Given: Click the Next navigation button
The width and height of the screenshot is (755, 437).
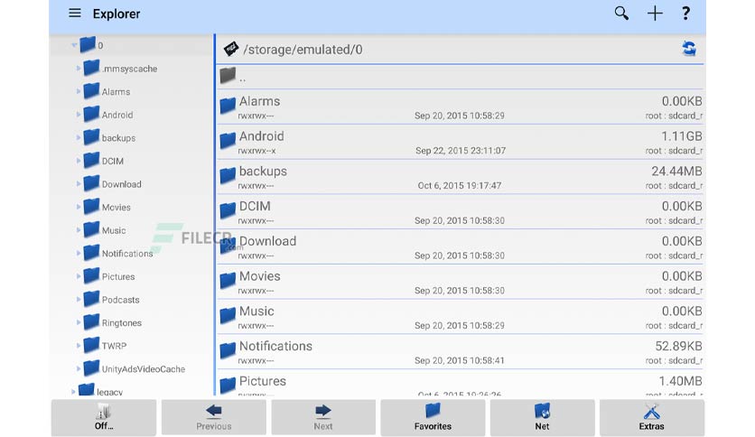Looking at the screenshot, I should (323, 417).
